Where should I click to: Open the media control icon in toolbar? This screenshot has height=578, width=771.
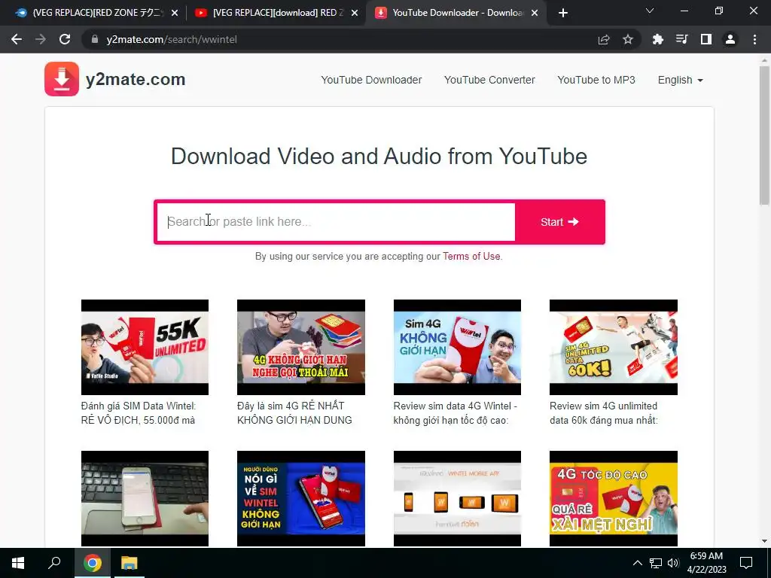(x=681, y=39)
